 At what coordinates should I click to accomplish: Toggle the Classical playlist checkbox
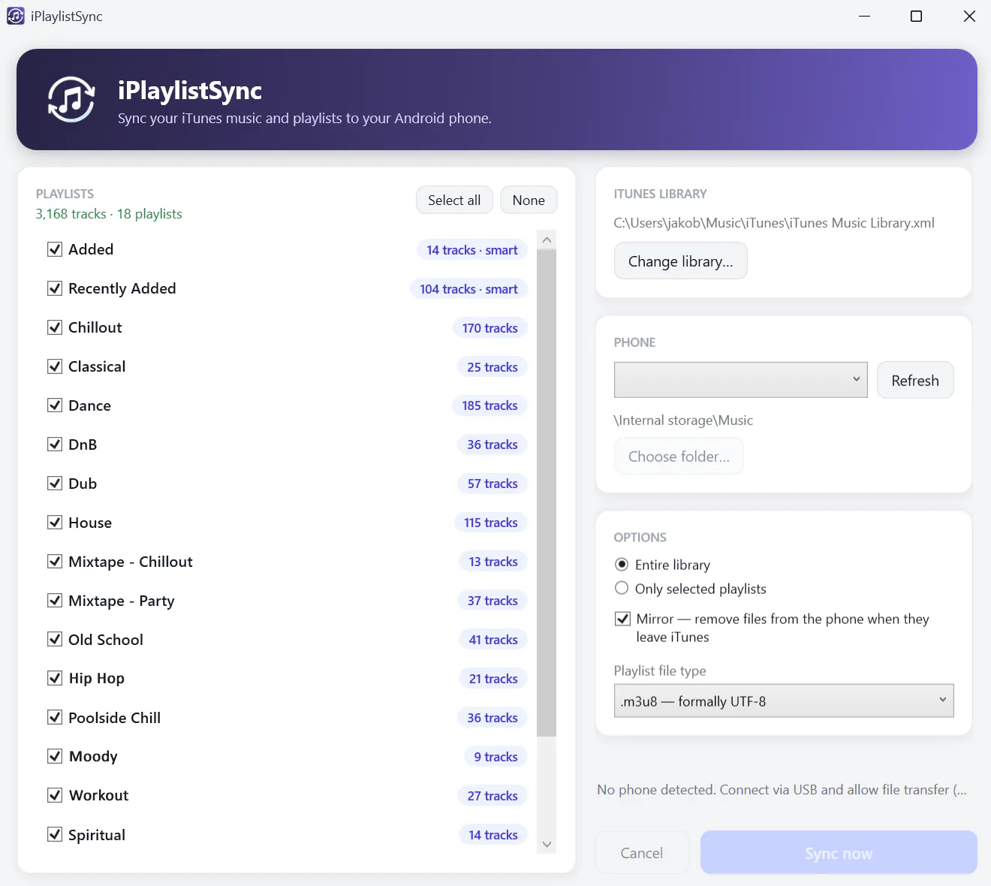[55, 366]
